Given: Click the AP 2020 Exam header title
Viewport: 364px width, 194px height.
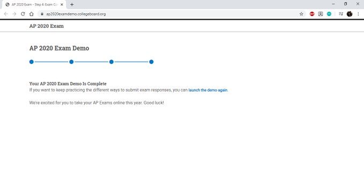Looking at the screenshot, I should [47, 26].
